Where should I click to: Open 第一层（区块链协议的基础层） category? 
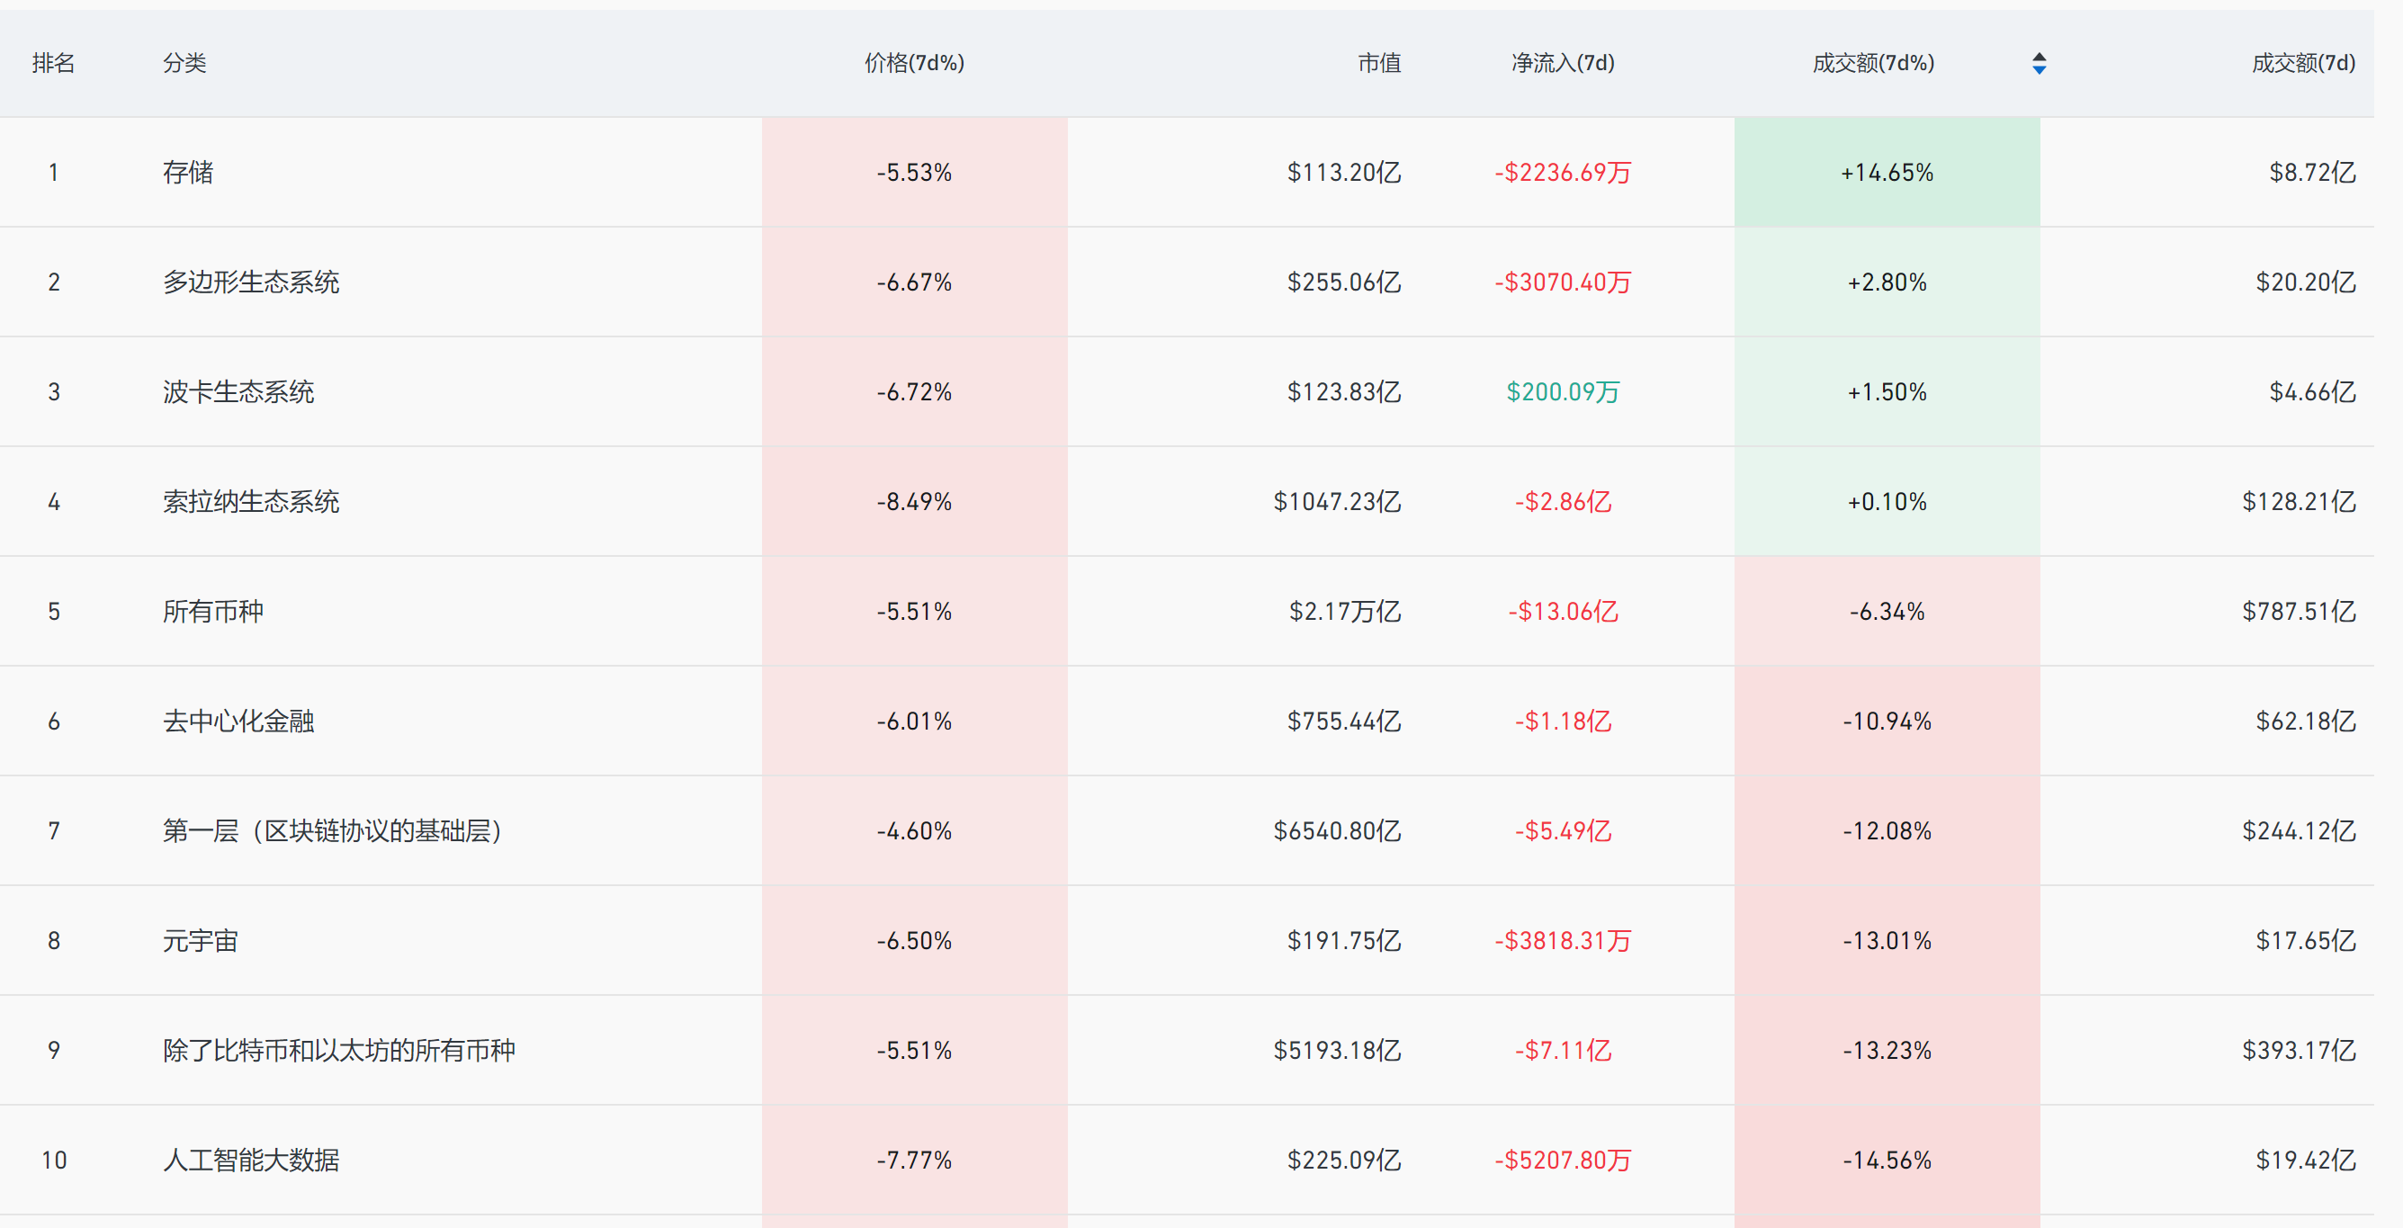(x=334, y=830)
